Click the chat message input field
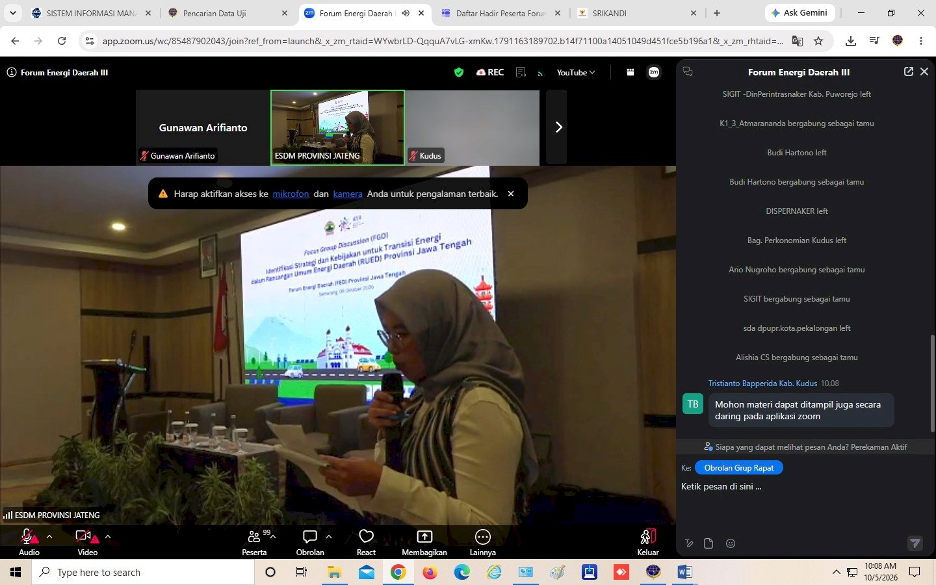 (x=803, y=498)
